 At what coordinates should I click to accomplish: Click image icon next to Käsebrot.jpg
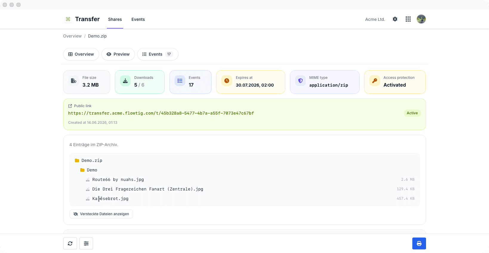click(x=88, y=199)
